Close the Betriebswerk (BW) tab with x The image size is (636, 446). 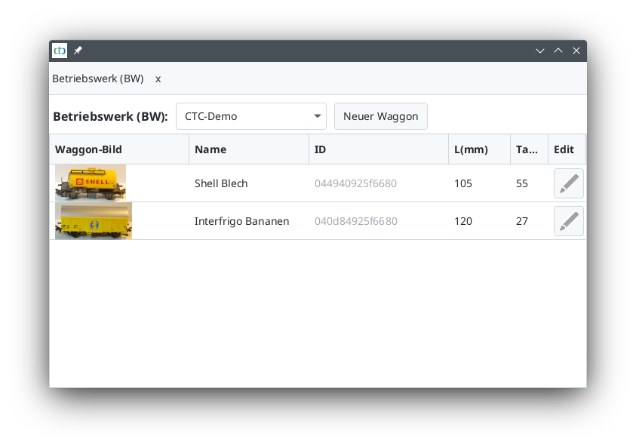pos(158,78)
